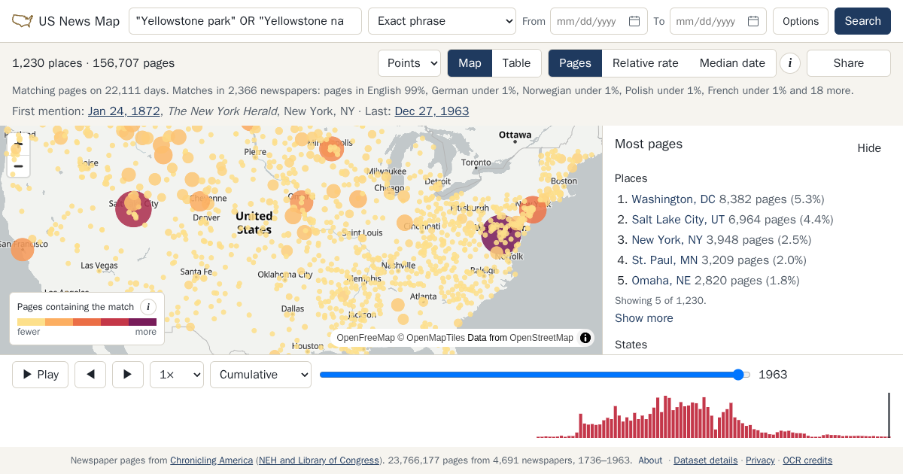Screen dimensions: 903x474
Task: Start the Play animation button
Action: tap(41, 375)
